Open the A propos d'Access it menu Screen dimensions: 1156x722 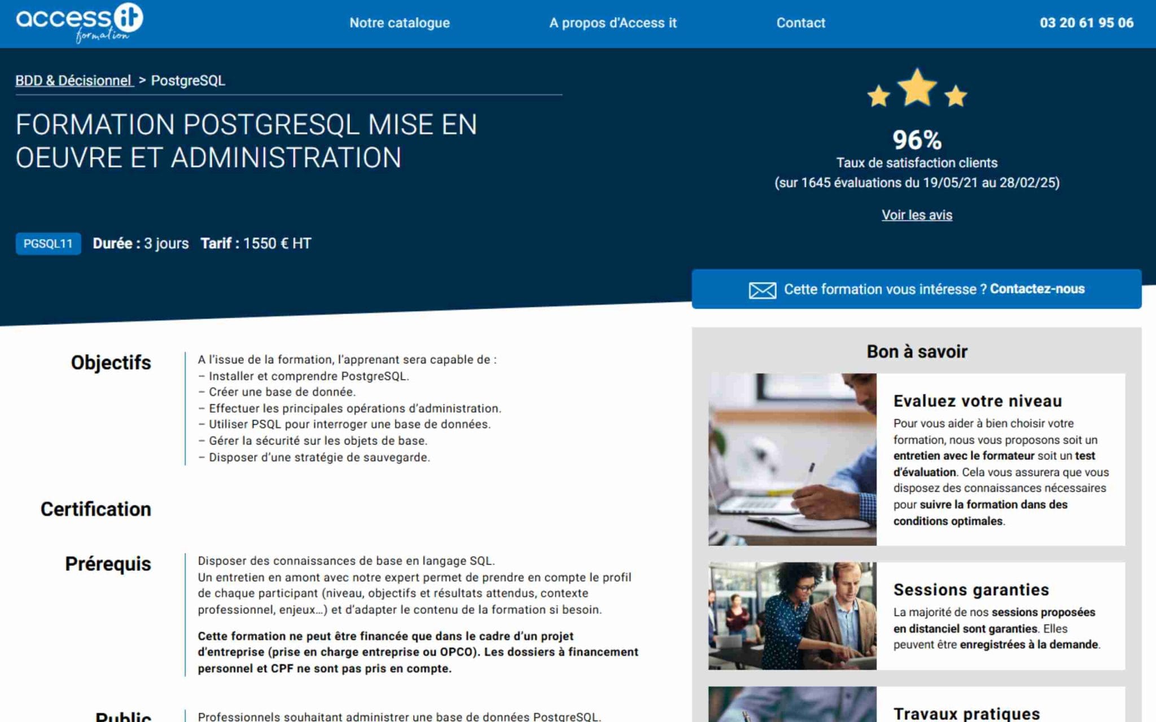(x=612, y=23)
